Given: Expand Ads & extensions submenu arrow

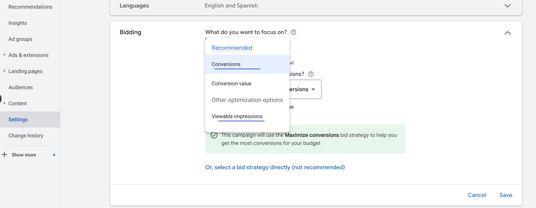Looking at the screenshot, I should click(4, 55).
